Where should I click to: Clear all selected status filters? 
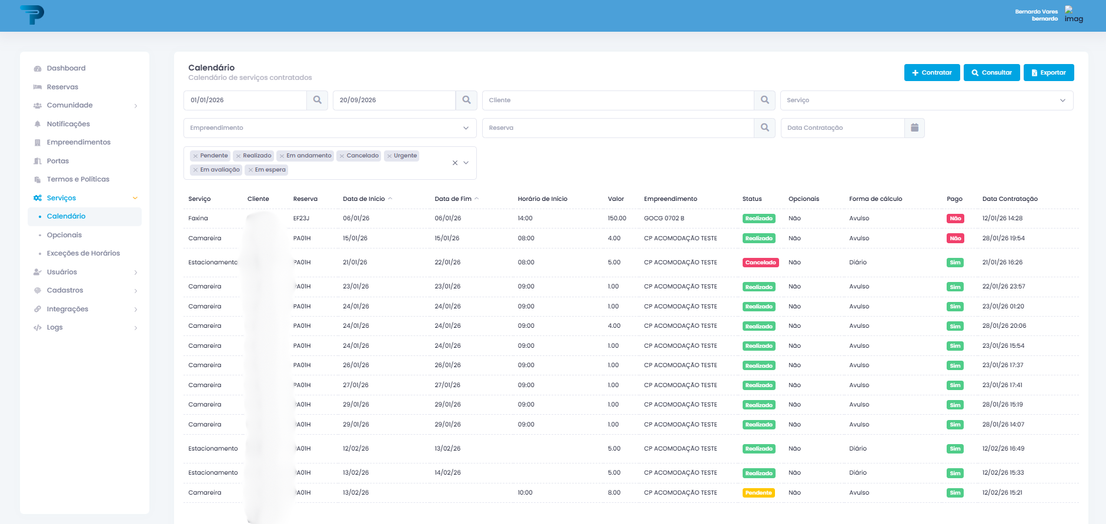pyautogui.click(x=455, y=163)
